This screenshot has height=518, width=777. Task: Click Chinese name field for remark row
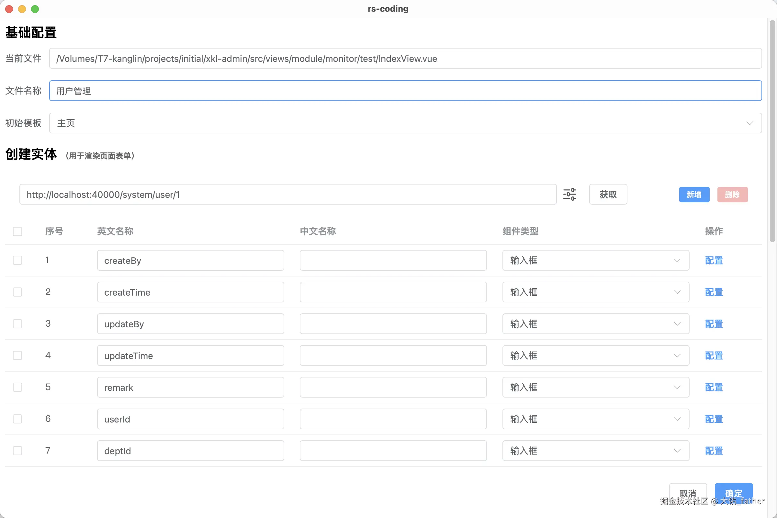point(393,387)
